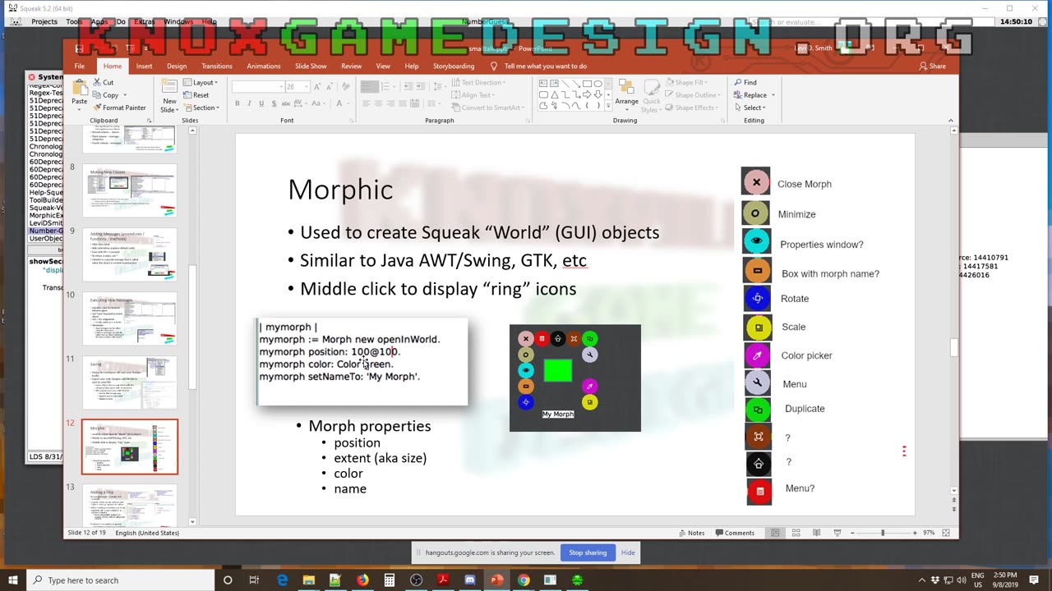The height and width of the screenshot is (591, 1052).
Task: Switch to the Transitions ribbon tab
Action: click(x=217, y=66)
